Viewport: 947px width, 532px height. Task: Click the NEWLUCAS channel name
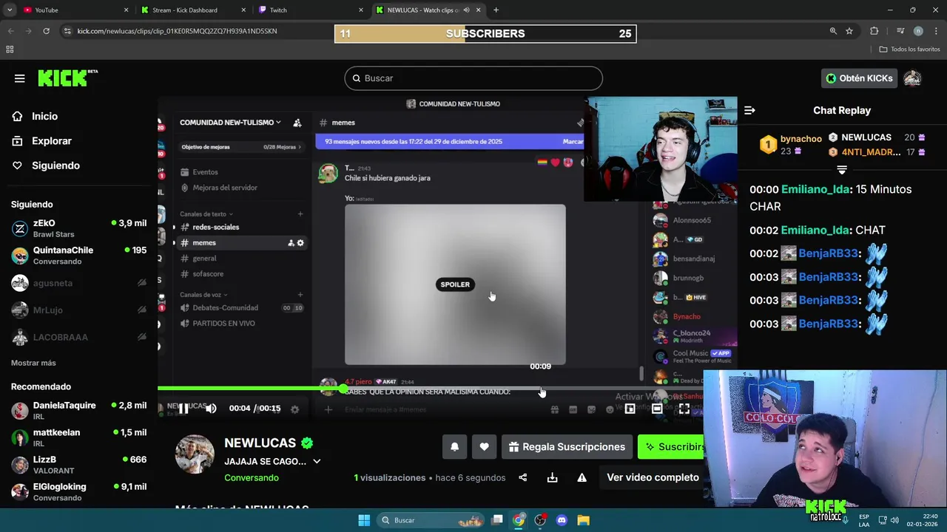coord(260,443)
